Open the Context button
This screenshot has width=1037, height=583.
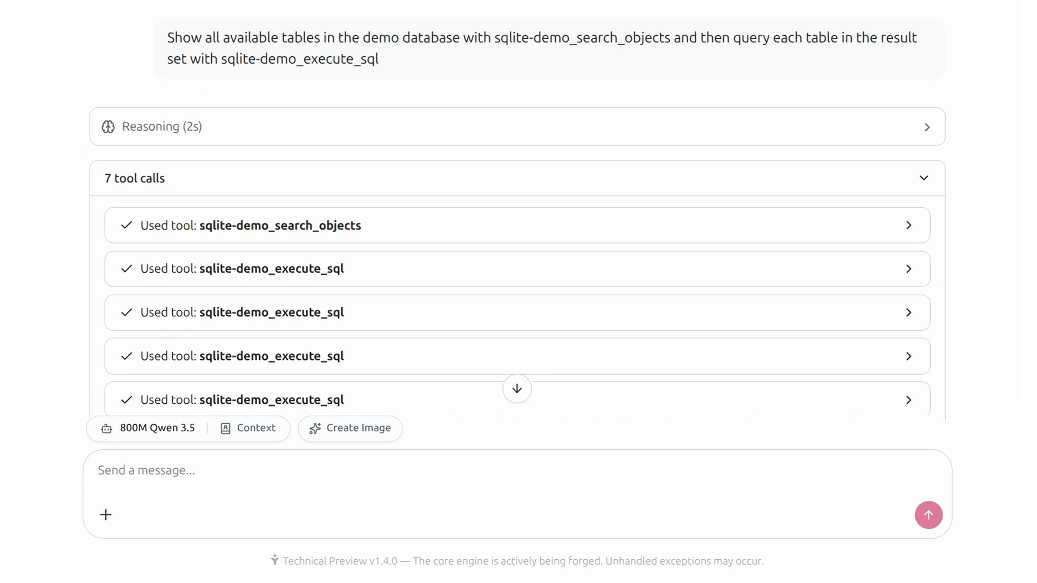[x=248, y=428]
